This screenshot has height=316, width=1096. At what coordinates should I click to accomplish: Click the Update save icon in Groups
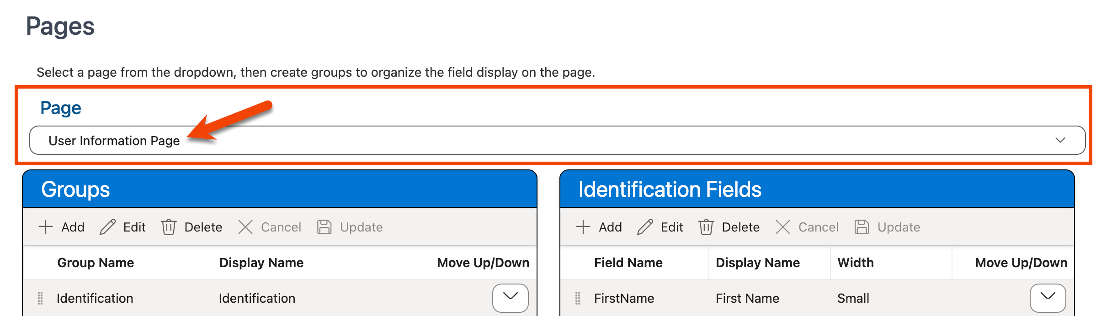[x=325, y=227]
